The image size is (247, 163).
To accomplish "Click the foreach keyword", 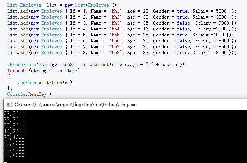I will tap(16, 71).
